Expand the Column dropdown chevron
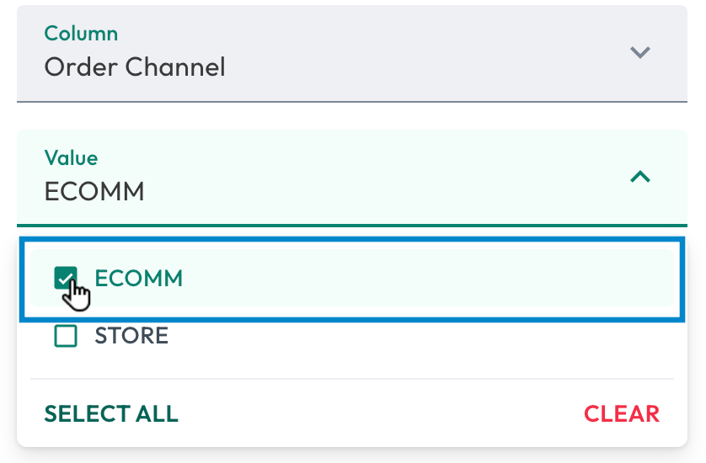Screen dimensions: 706x463 (639, 53)
